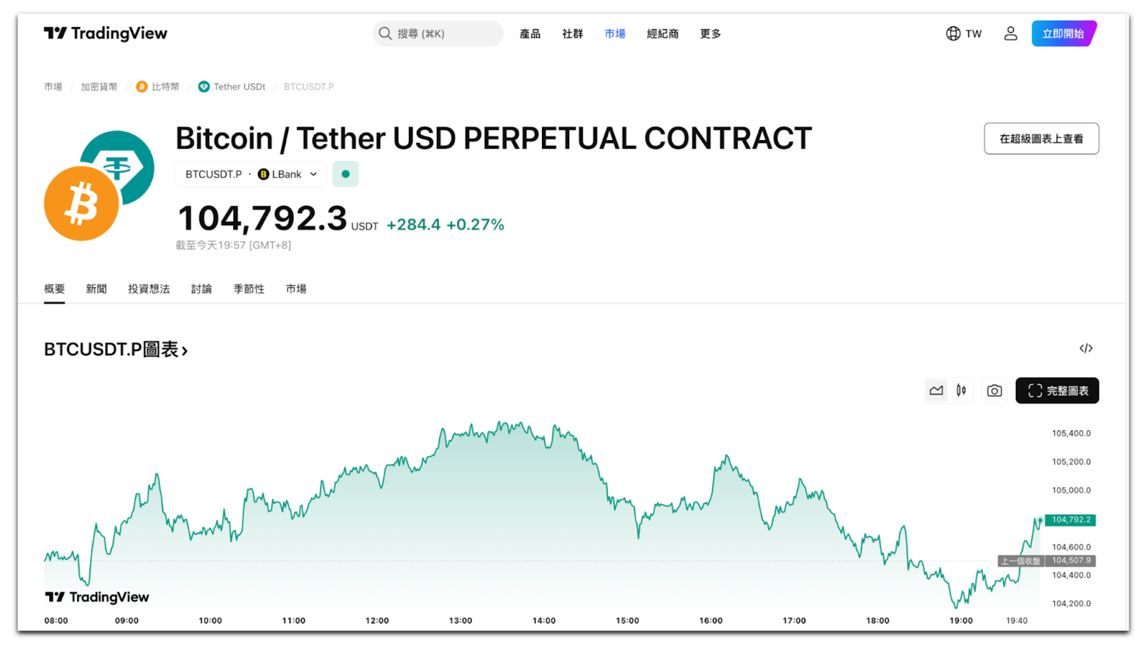
Task: Switch to area chart type
Action: tap(936, 391)
